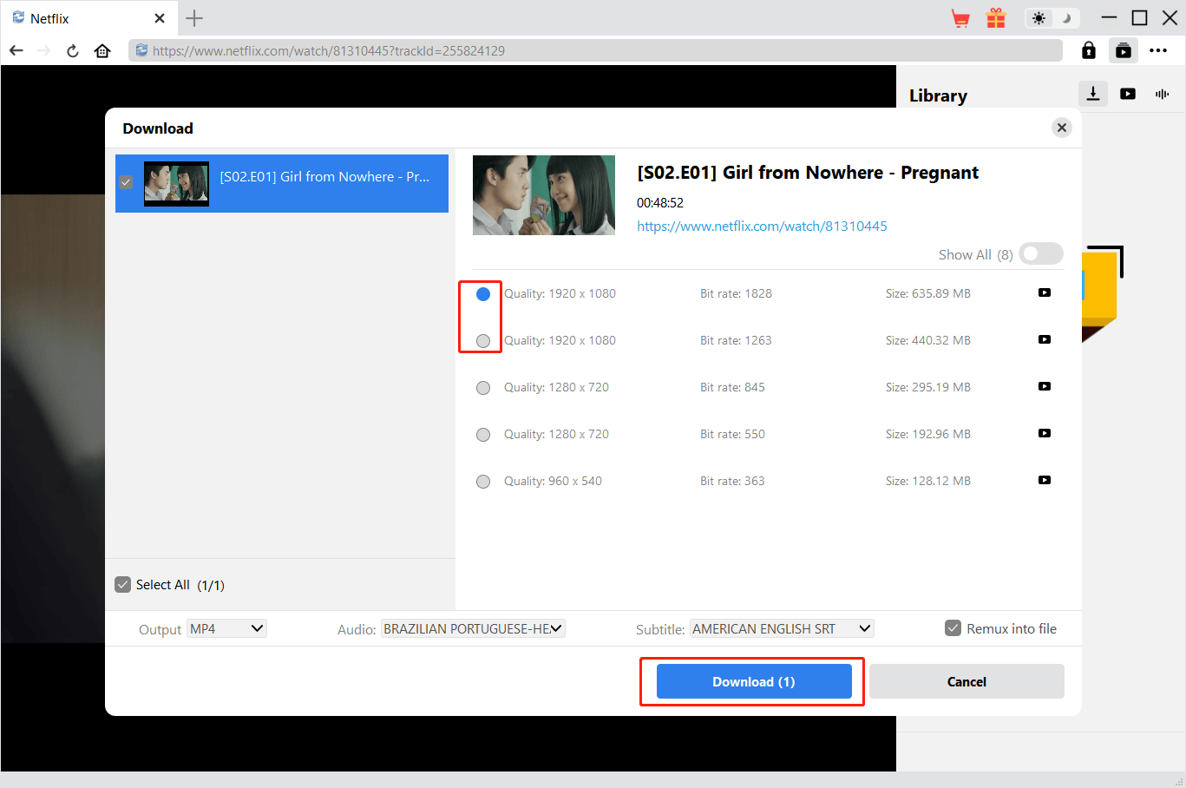Toggle the light/dark theme slider
1186x788 pixels.
[1052, 18]
